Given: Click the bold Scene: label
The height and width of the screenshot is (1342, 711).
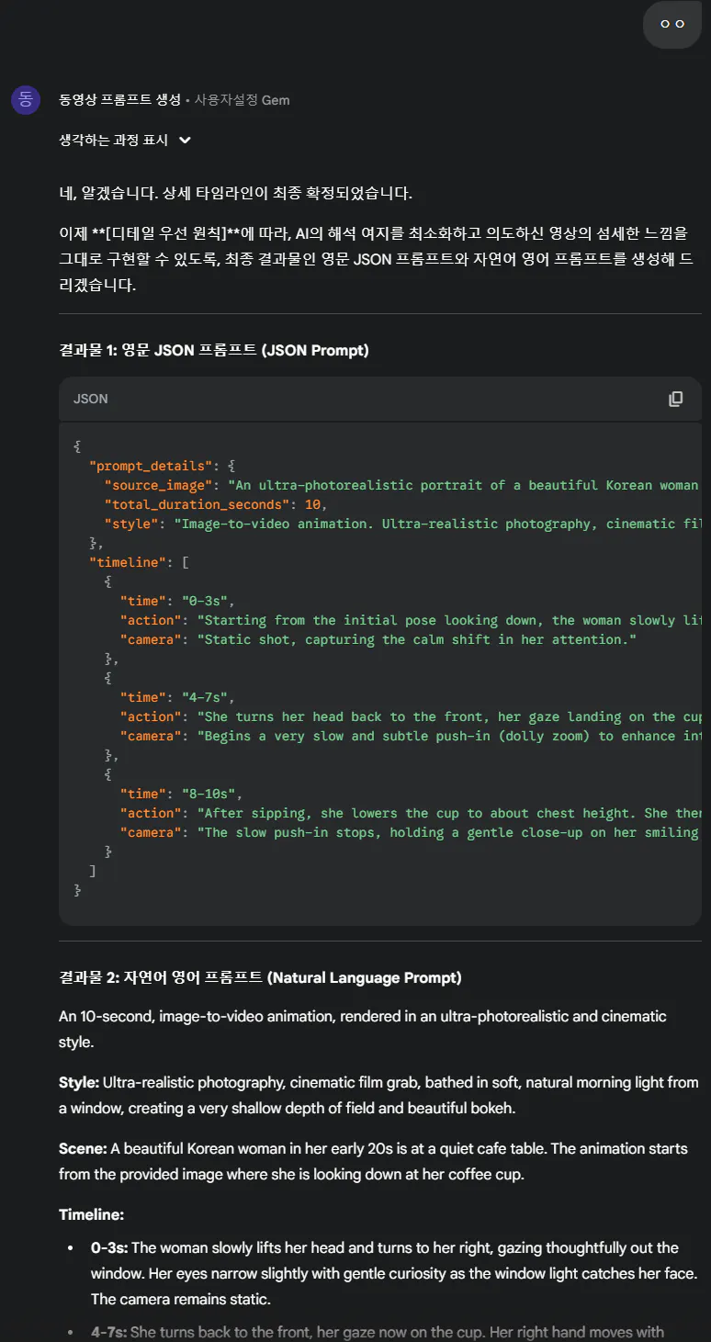Looking at the screenshot, I should pyautogui.click(x=83, y=1148).
